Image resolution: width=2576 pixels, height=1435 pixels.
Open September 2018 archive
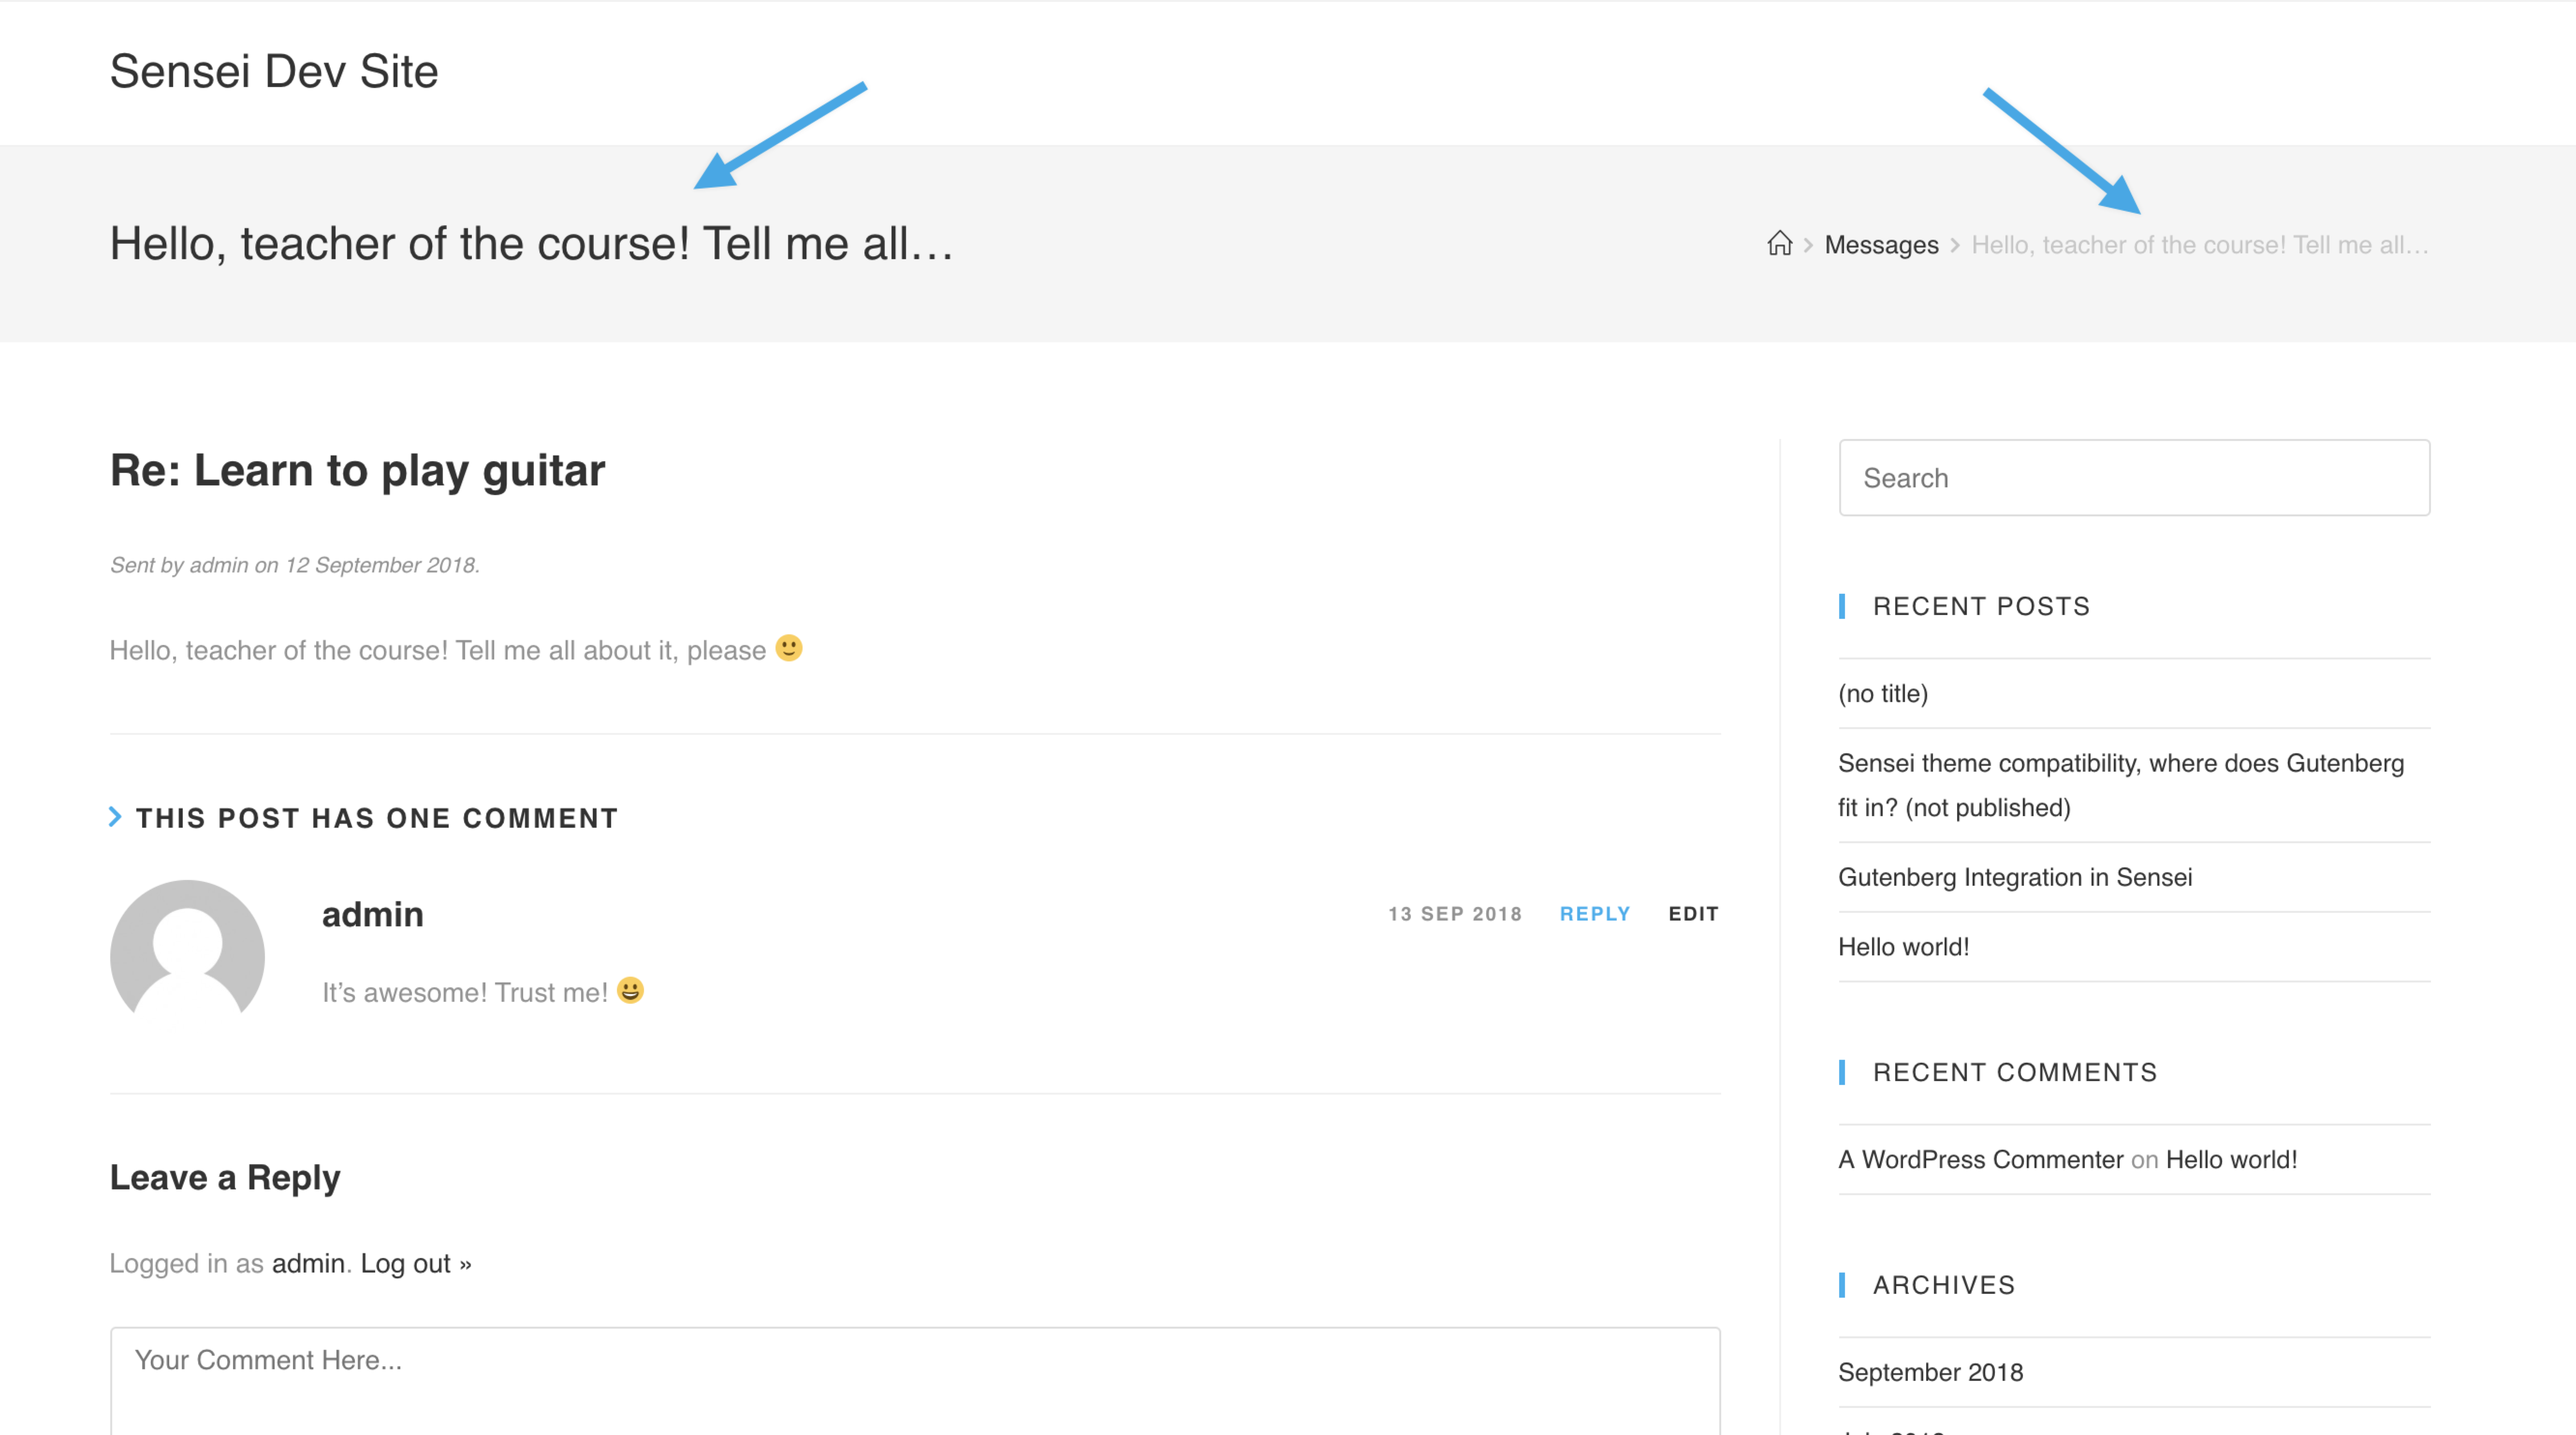(1930, 1372)
